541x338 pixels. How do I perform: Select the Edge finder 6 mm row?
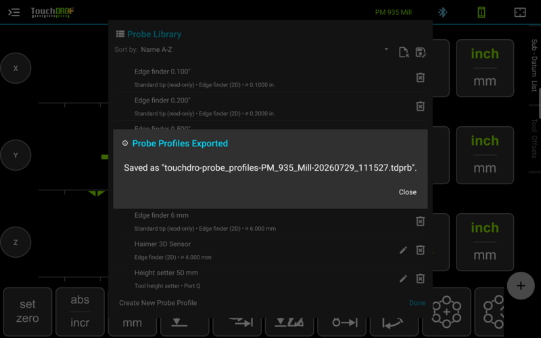point(271,221)
